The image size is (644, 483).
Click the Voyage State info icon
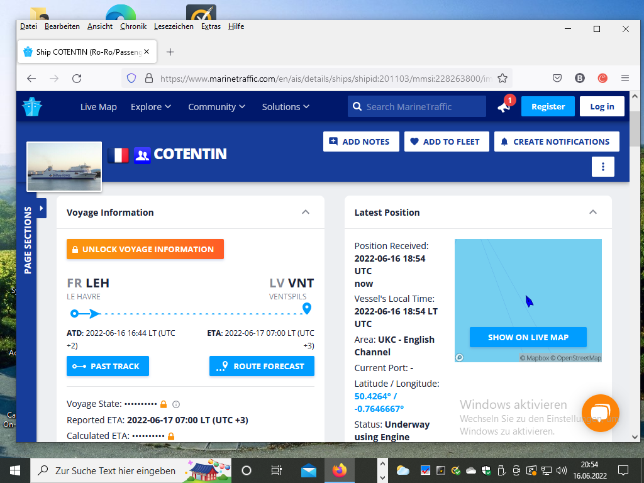[176, 404]
